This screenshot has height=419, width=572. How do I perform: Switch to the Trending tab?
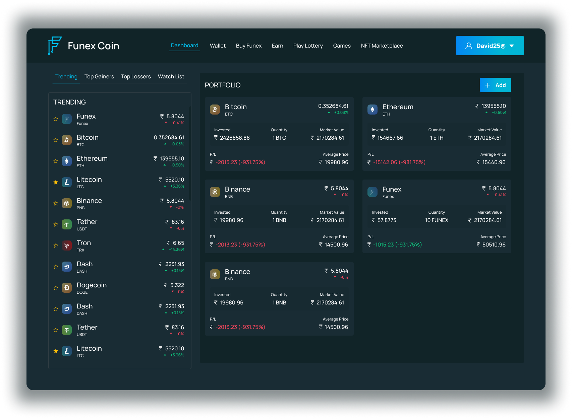pos(66,76)
